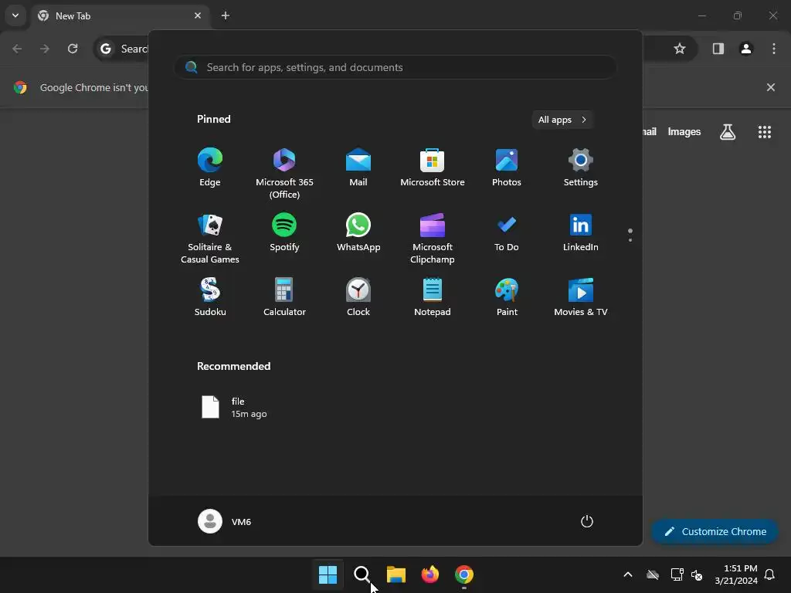Dismiss the Chrome default browser infobar
791x593 pixels.
(770, 87)
